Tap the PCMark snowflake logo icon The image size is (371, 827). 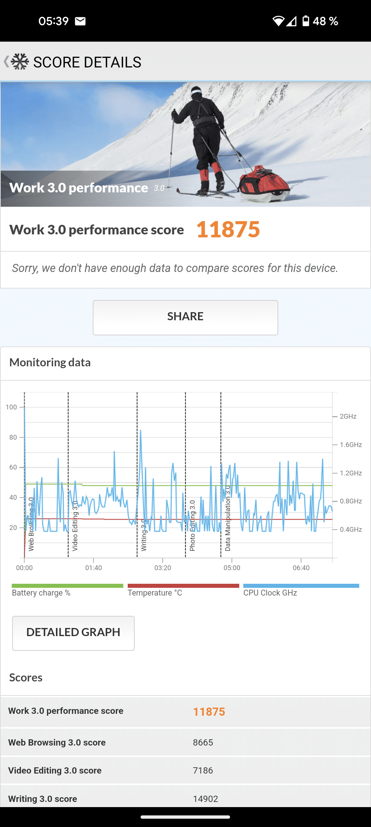(x=20, y=62)
